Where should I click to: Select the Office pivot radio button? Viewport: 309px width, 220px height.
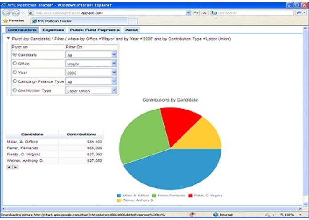point(15,63)
